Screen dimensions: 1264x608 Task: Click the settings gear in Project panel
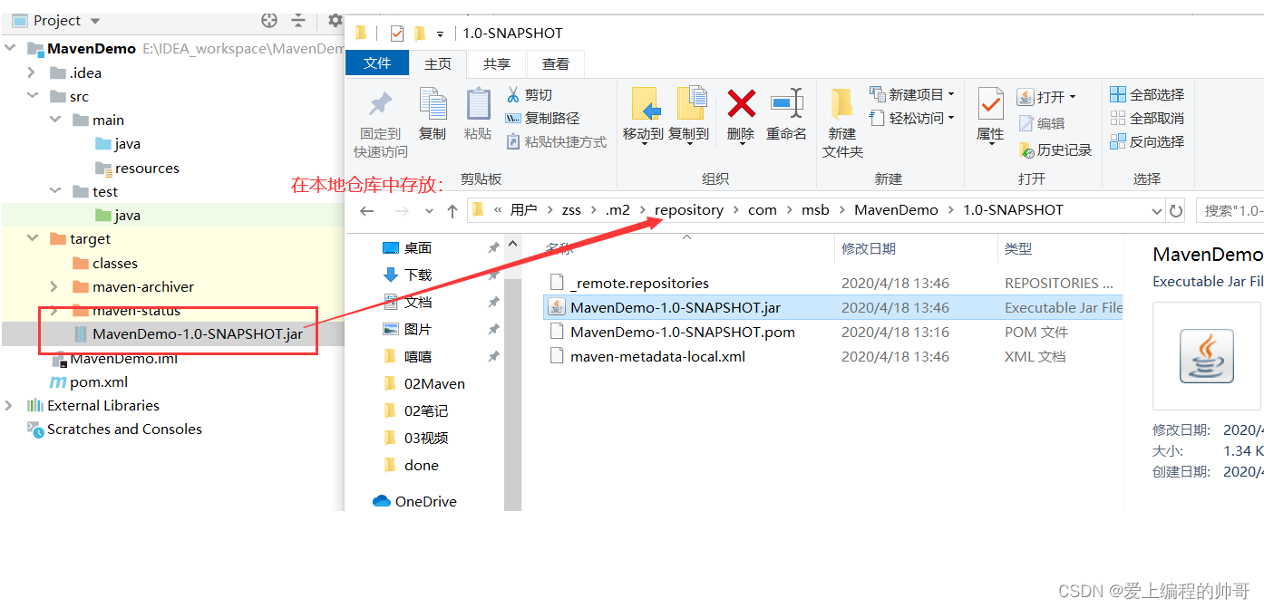point(335,20)
